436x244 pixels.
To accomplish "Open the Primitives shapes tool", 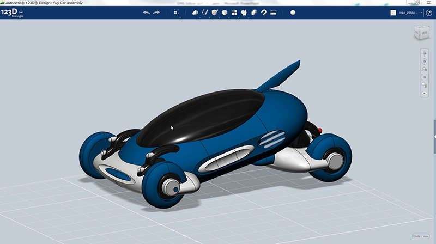I will click(x=196, y=13).
